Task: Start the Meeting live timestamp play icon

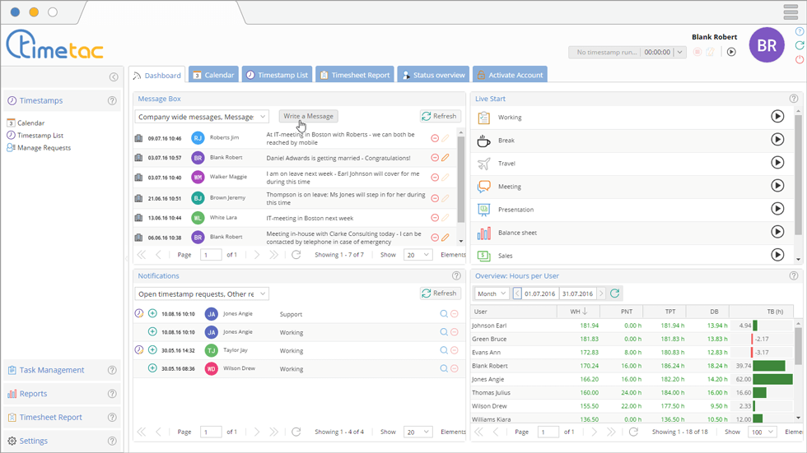Action: click(x=777, y=186)
